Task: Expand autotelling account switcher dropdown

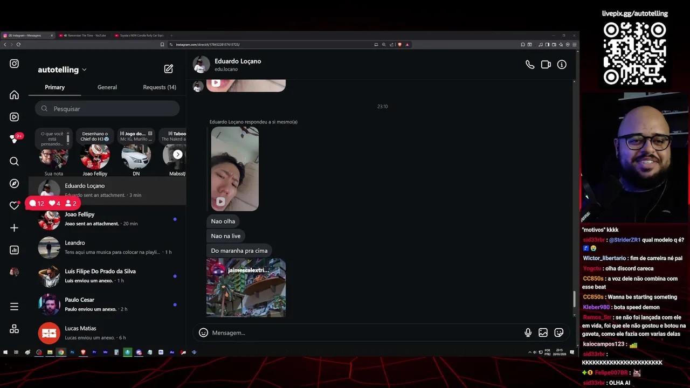Action: (x=62, y=70)
